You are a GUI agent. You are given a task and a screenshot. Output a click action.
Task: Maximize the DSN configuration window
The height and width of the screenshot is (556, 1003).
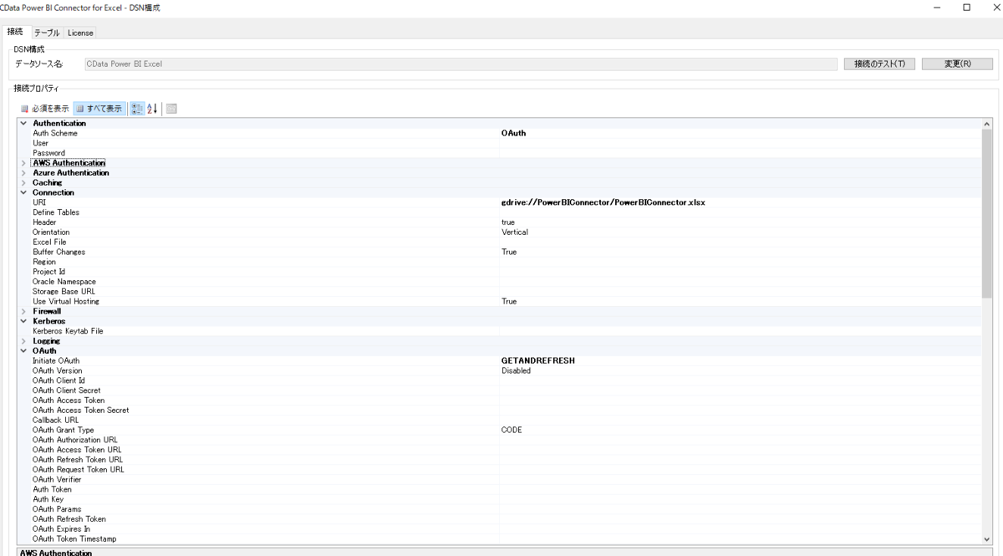coord(967,8)
